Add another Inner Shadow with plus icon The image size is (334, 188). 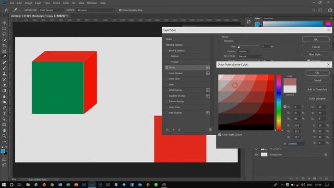click(x=208, y=73)
